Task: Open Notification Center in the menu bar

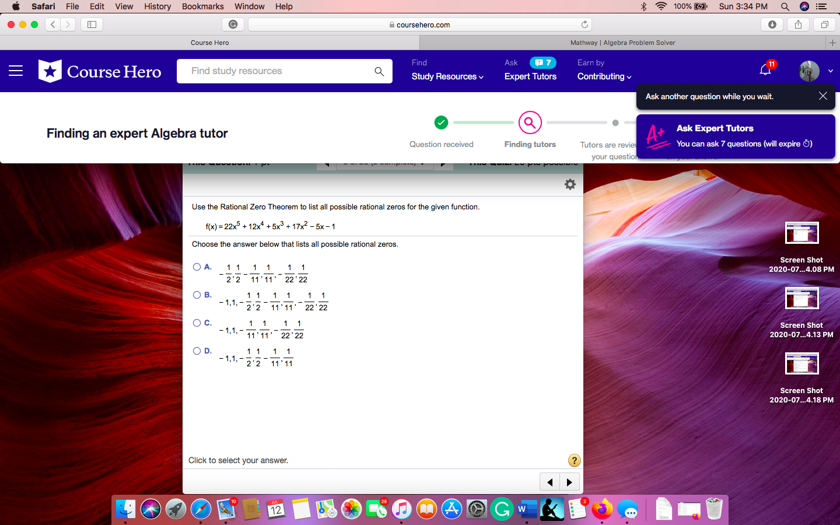Action: point(821,6)
